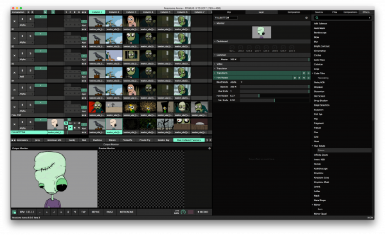
Task: Toggle solo S on the FULLBOTTOM layer
Action: (x=30, y=122)
